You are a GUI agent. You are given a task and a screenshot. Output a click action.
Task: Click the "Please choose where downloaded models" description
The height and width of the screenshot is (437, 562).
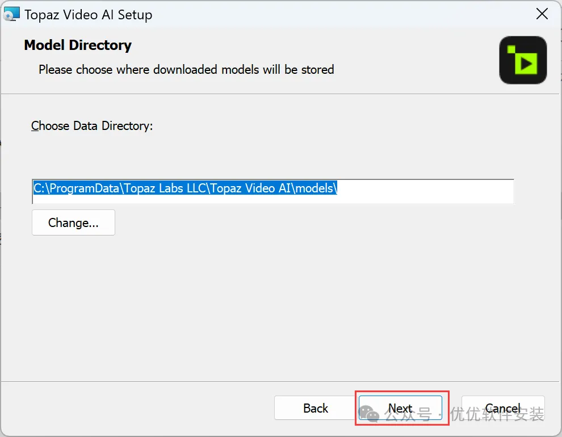(x=186, y=70)
